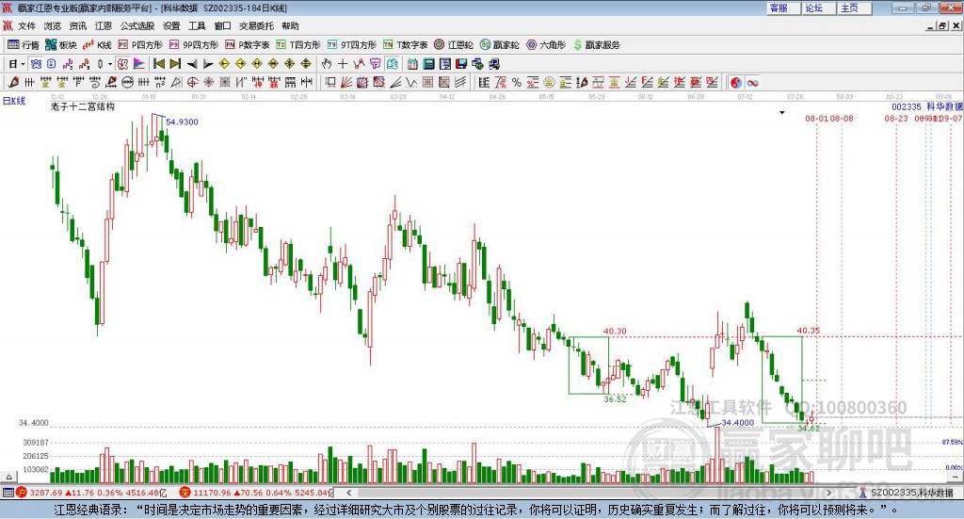
Task: Open the candlestick style dropdown arrow
Action: point(110,64)
